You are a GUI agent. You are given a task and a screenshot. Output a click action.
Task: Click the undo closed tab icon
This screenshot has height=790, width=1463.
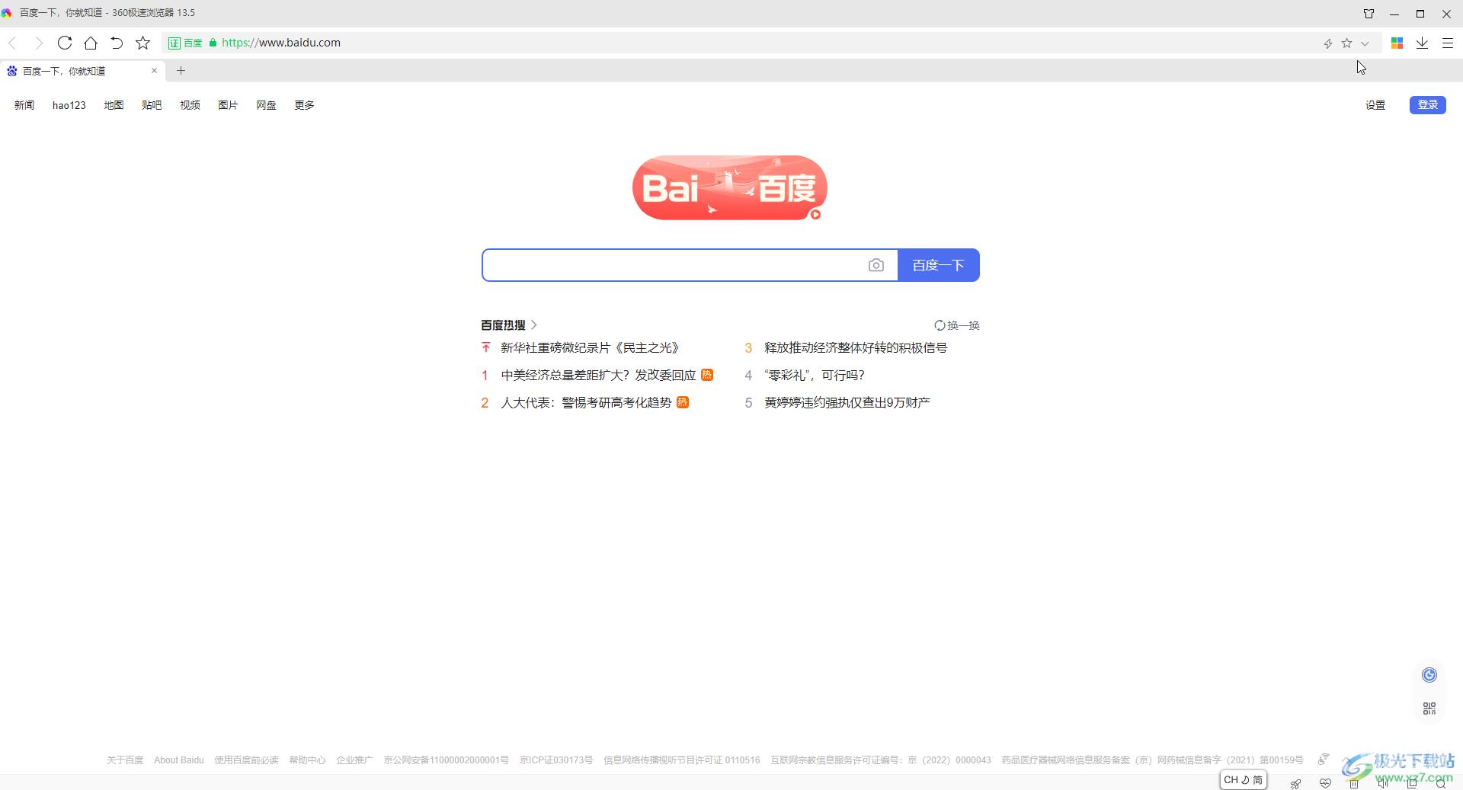pos(117,43)
